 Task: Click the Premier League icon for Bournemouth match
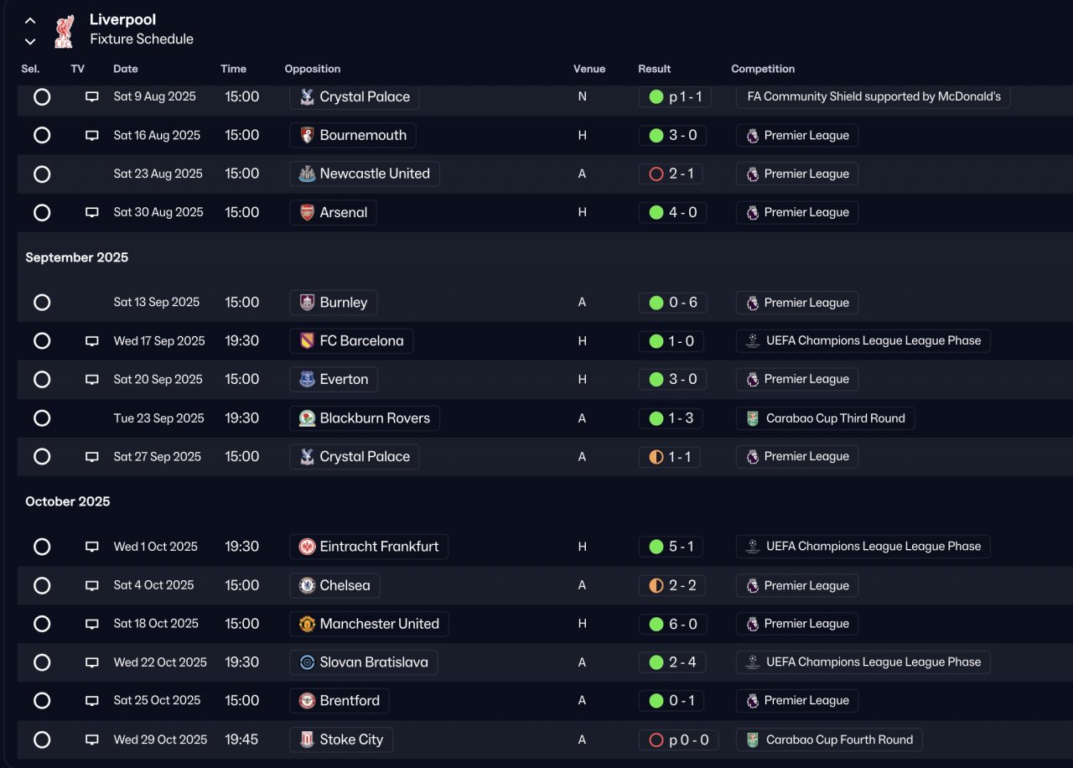753,136
